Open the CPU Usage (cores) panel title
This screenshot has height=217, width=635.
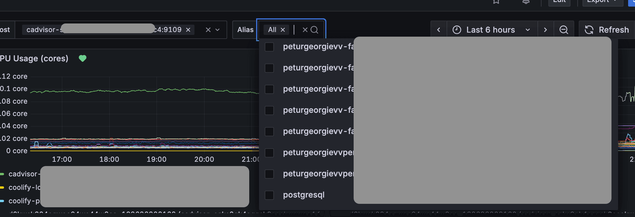tap(34, 58)
